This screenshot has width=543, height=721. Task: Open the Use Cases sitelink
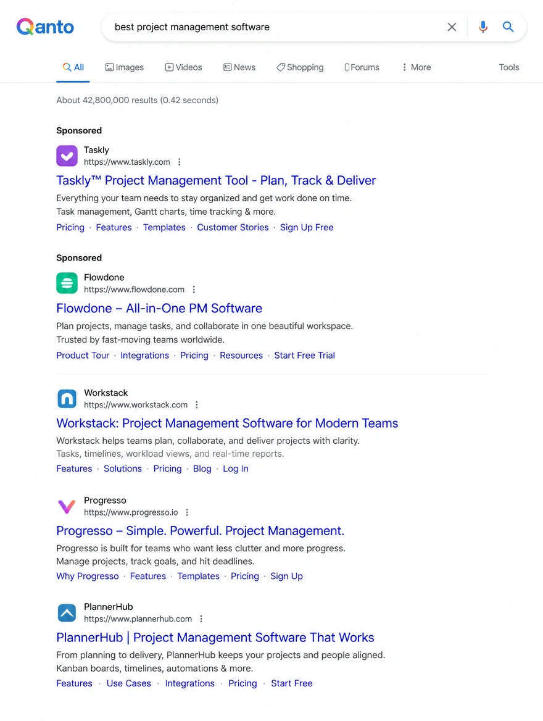tap(129, 683)
